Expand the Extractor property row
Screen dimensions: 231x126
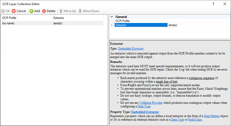tap(112, 25)
